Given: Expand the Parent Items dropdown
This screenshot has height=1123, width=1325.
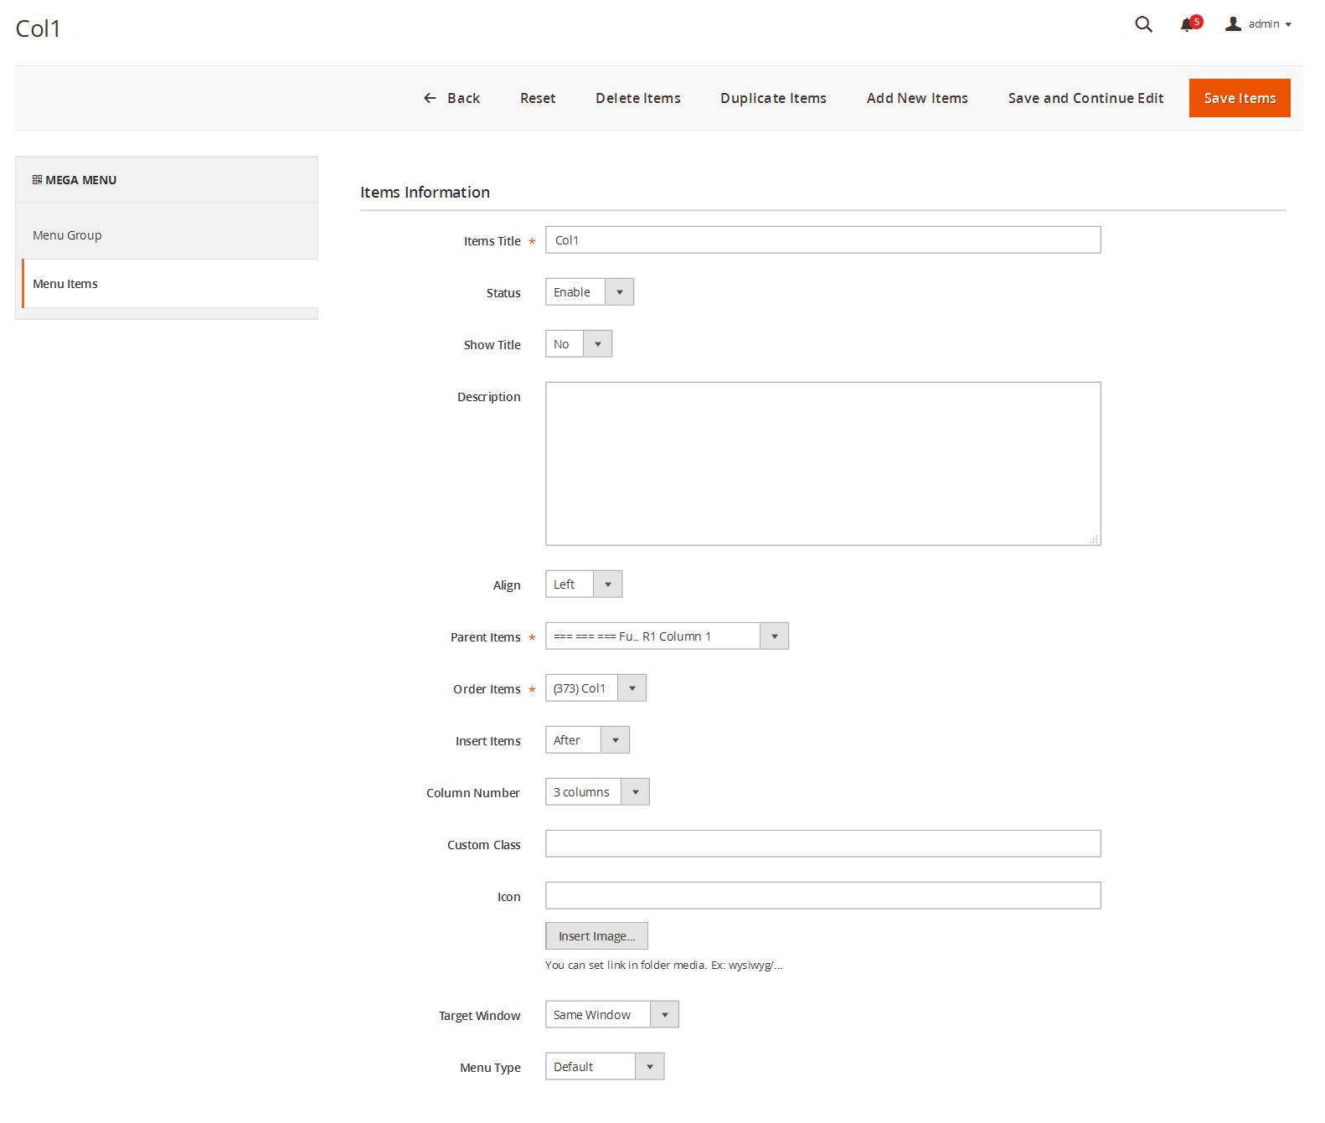Looking at the screenshot, I should click(666, 636).
